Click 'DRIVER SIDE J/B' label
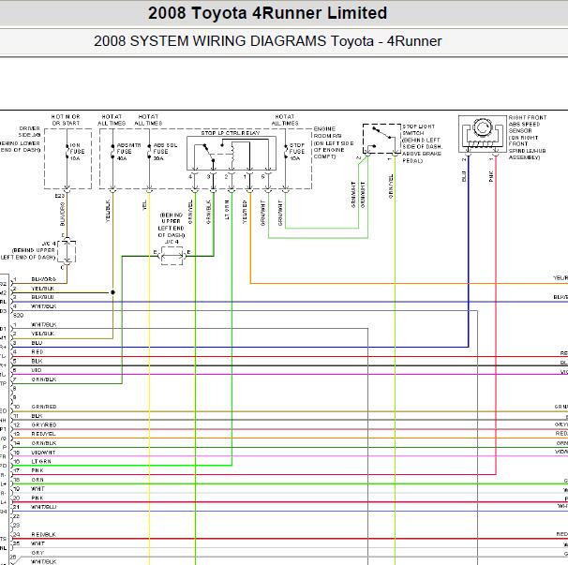 pos(30,131)
